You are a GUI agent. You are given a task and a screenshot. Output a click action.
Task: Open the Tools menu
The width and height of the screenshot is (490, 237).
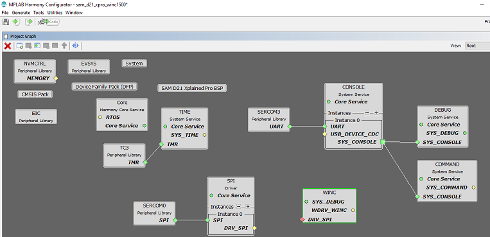(x=39, y=13)
